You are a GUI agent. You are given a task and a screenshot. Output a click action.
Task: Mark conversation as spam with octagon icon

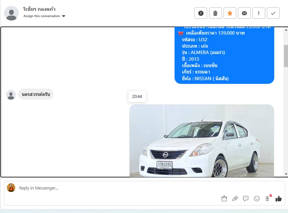(x=201, y=13)
